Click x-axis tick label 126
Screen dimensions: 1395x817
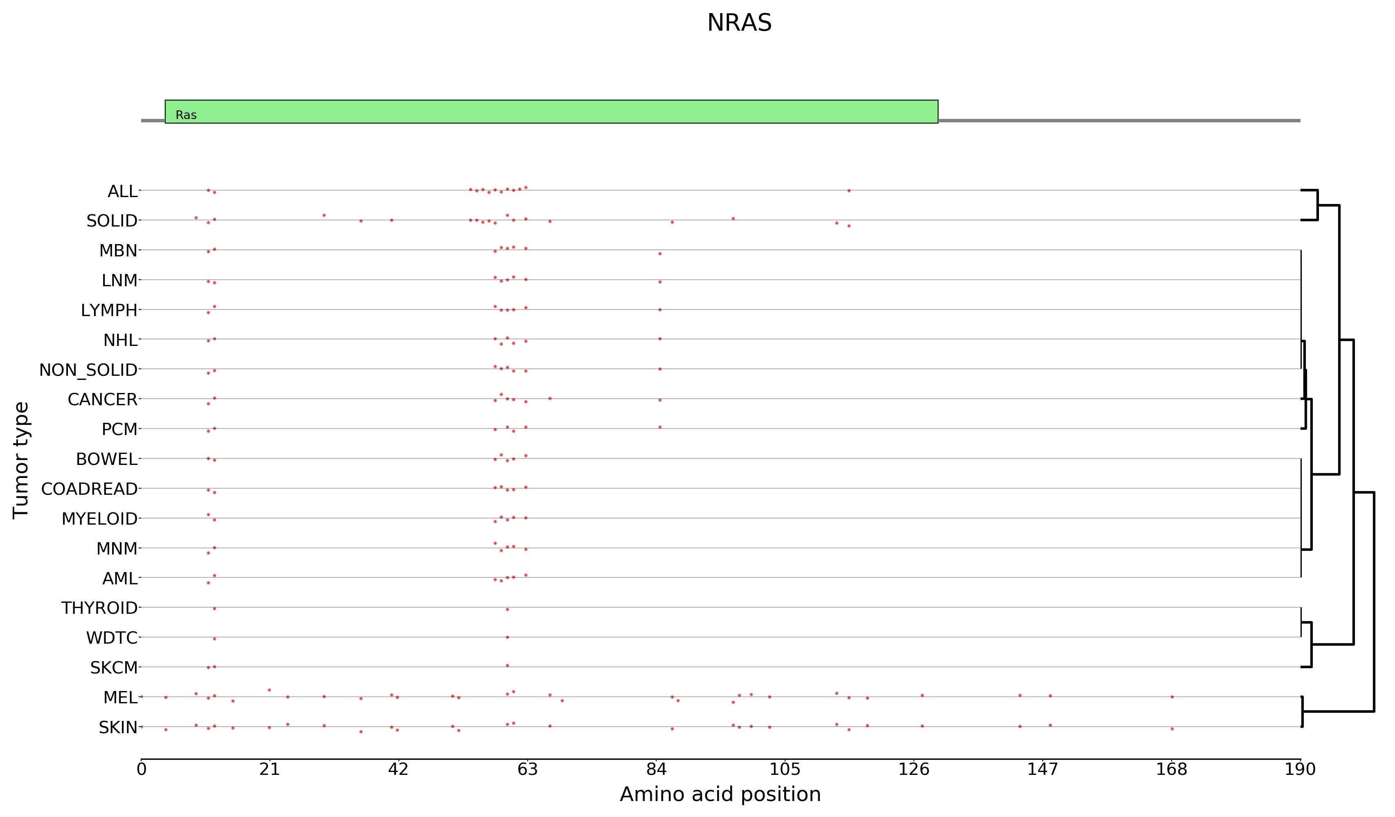pyautogui.click(x=913, y=770)
